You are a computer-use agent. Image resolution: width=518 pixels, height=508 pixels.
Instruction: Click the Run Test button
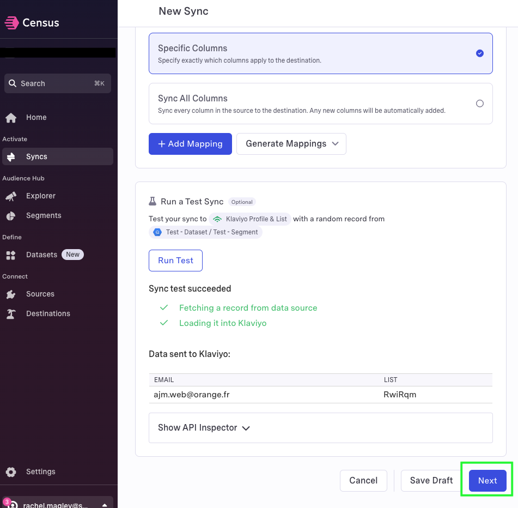click(x=175, y=261)
